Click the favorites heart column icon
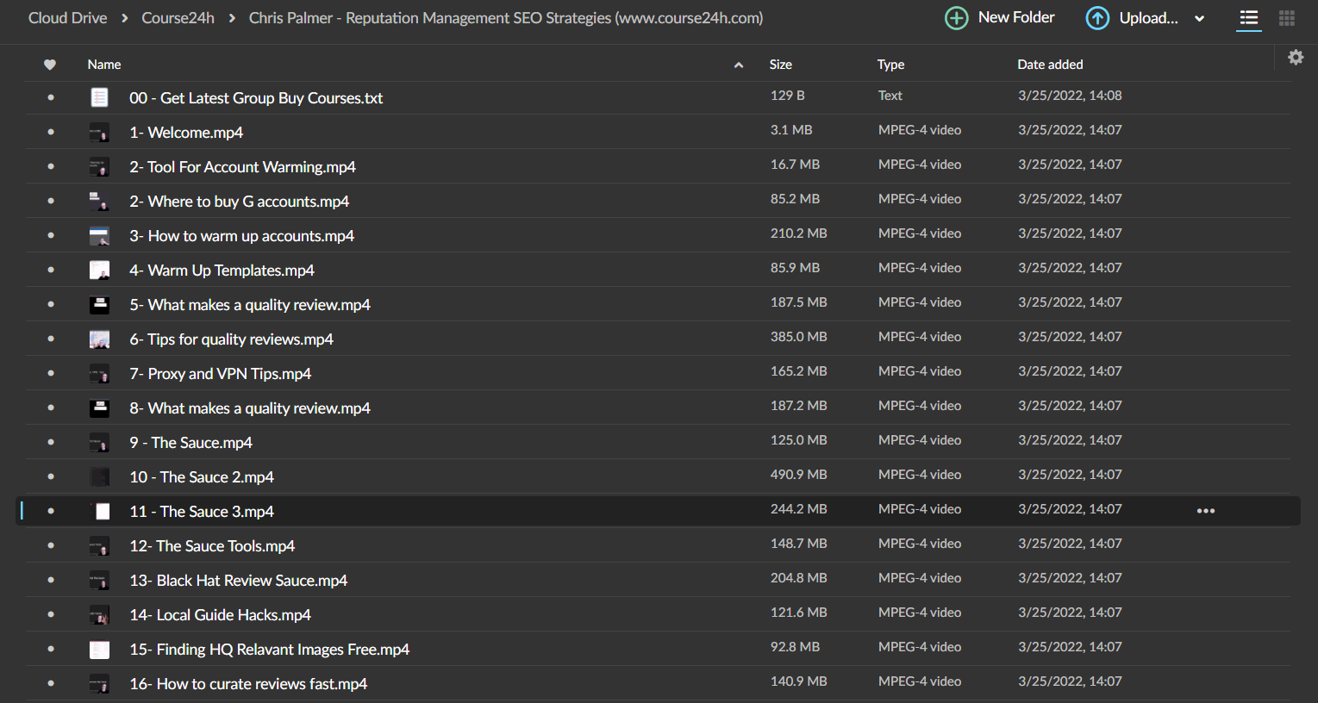Screen dimensions: 1318x703 pos(50,65)
